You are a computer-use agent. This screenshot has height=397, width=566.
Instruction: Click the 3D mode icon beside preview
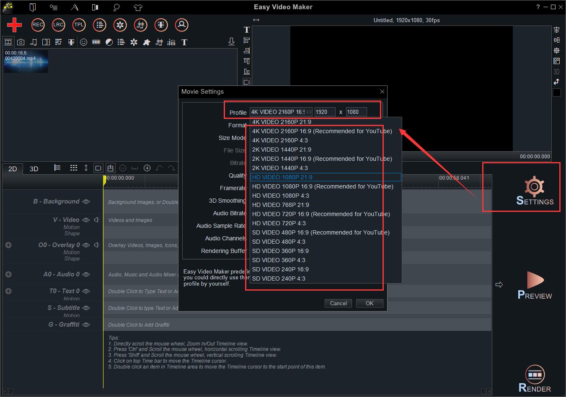pyautogui.click(x=556, y=72)
